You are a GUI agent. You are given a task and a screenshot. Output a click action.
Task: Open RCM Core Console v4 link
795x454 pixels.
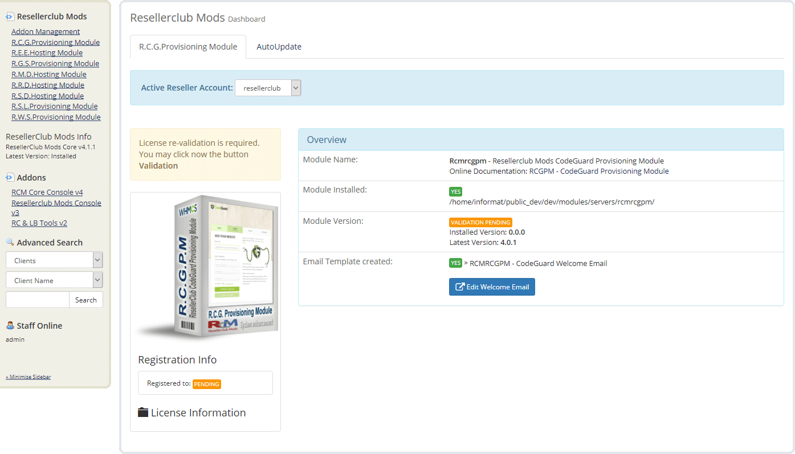[47, 192]
